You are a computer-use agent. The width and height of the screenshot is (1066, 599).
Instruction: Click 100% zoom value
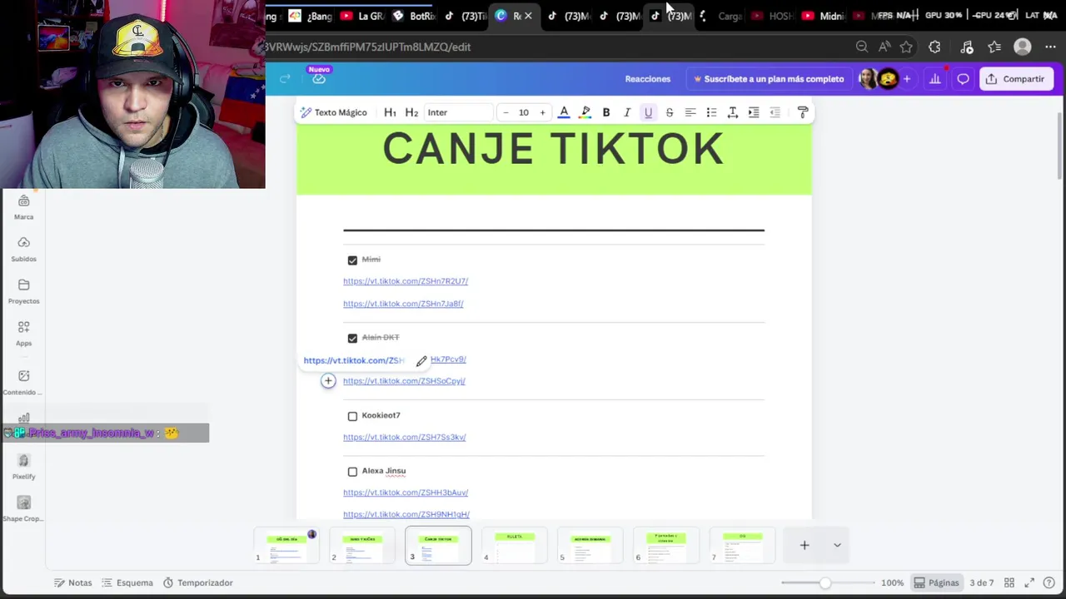(892, 582)
